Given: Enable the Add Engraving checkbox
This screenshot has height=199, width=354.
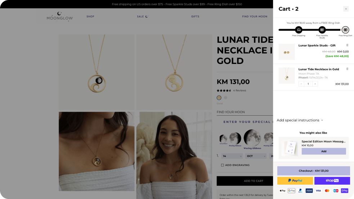Looking at the screenshot, I should [223, 165].
